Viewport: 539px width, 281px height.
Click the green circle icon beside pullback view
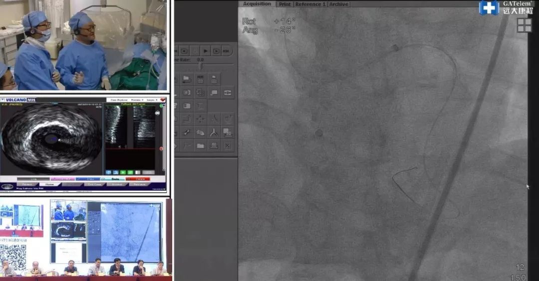pyautogui.click(x=161, y=105)
